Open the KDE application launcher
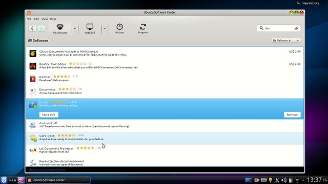Viewport: 328px width, 184px height. (4, 180)
